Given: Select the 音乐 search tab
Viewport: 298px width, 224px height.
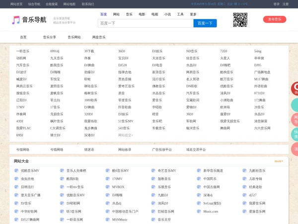Looking at the screenshot, I should click(x=129, y=14).
